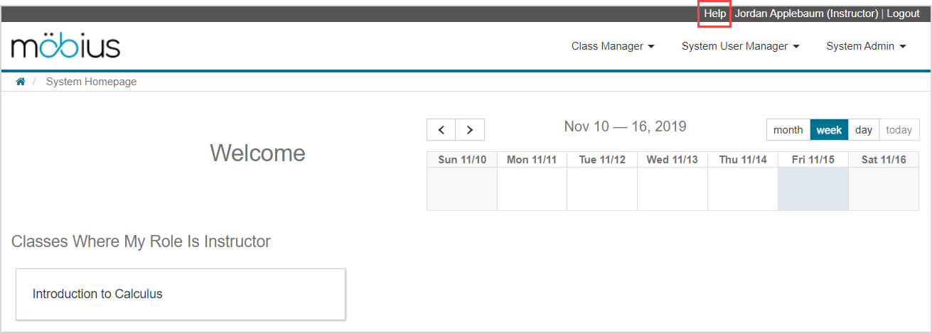Open the Class Manager dropdown
The width and height of the screenshot is (932, 333).
pyautogui.click(x=612, y=46)
